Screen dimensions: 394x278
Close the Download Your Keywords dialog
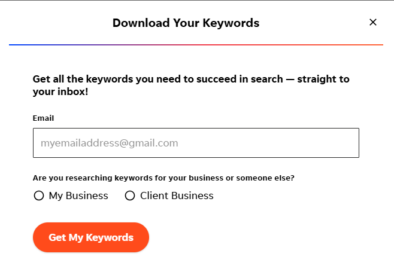click(x=373, y=23)
